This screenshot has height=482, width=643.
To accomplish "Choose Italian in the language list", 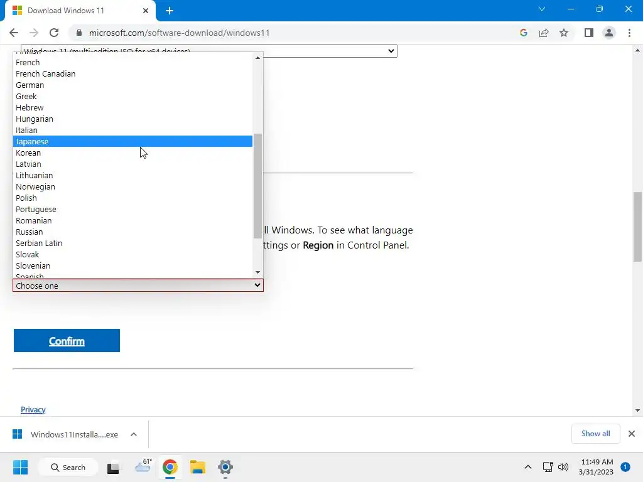I will pos(133,130).
